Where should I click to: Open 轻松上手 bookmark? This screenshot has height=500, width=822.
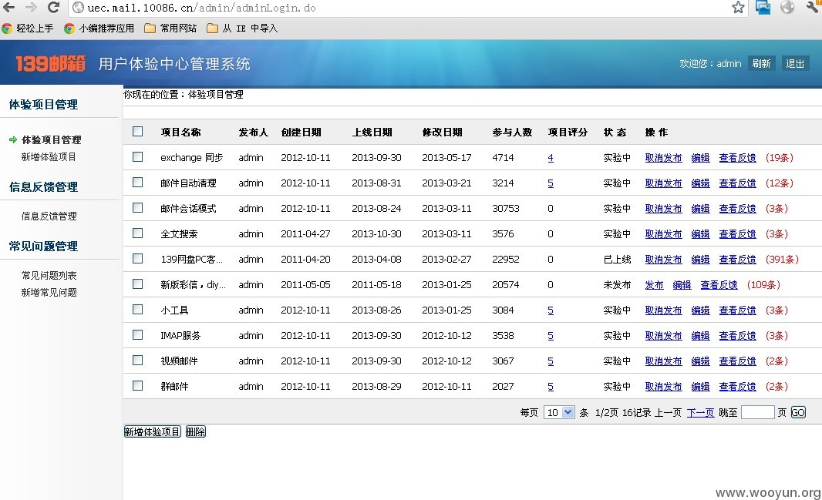[x=28, y=29]
